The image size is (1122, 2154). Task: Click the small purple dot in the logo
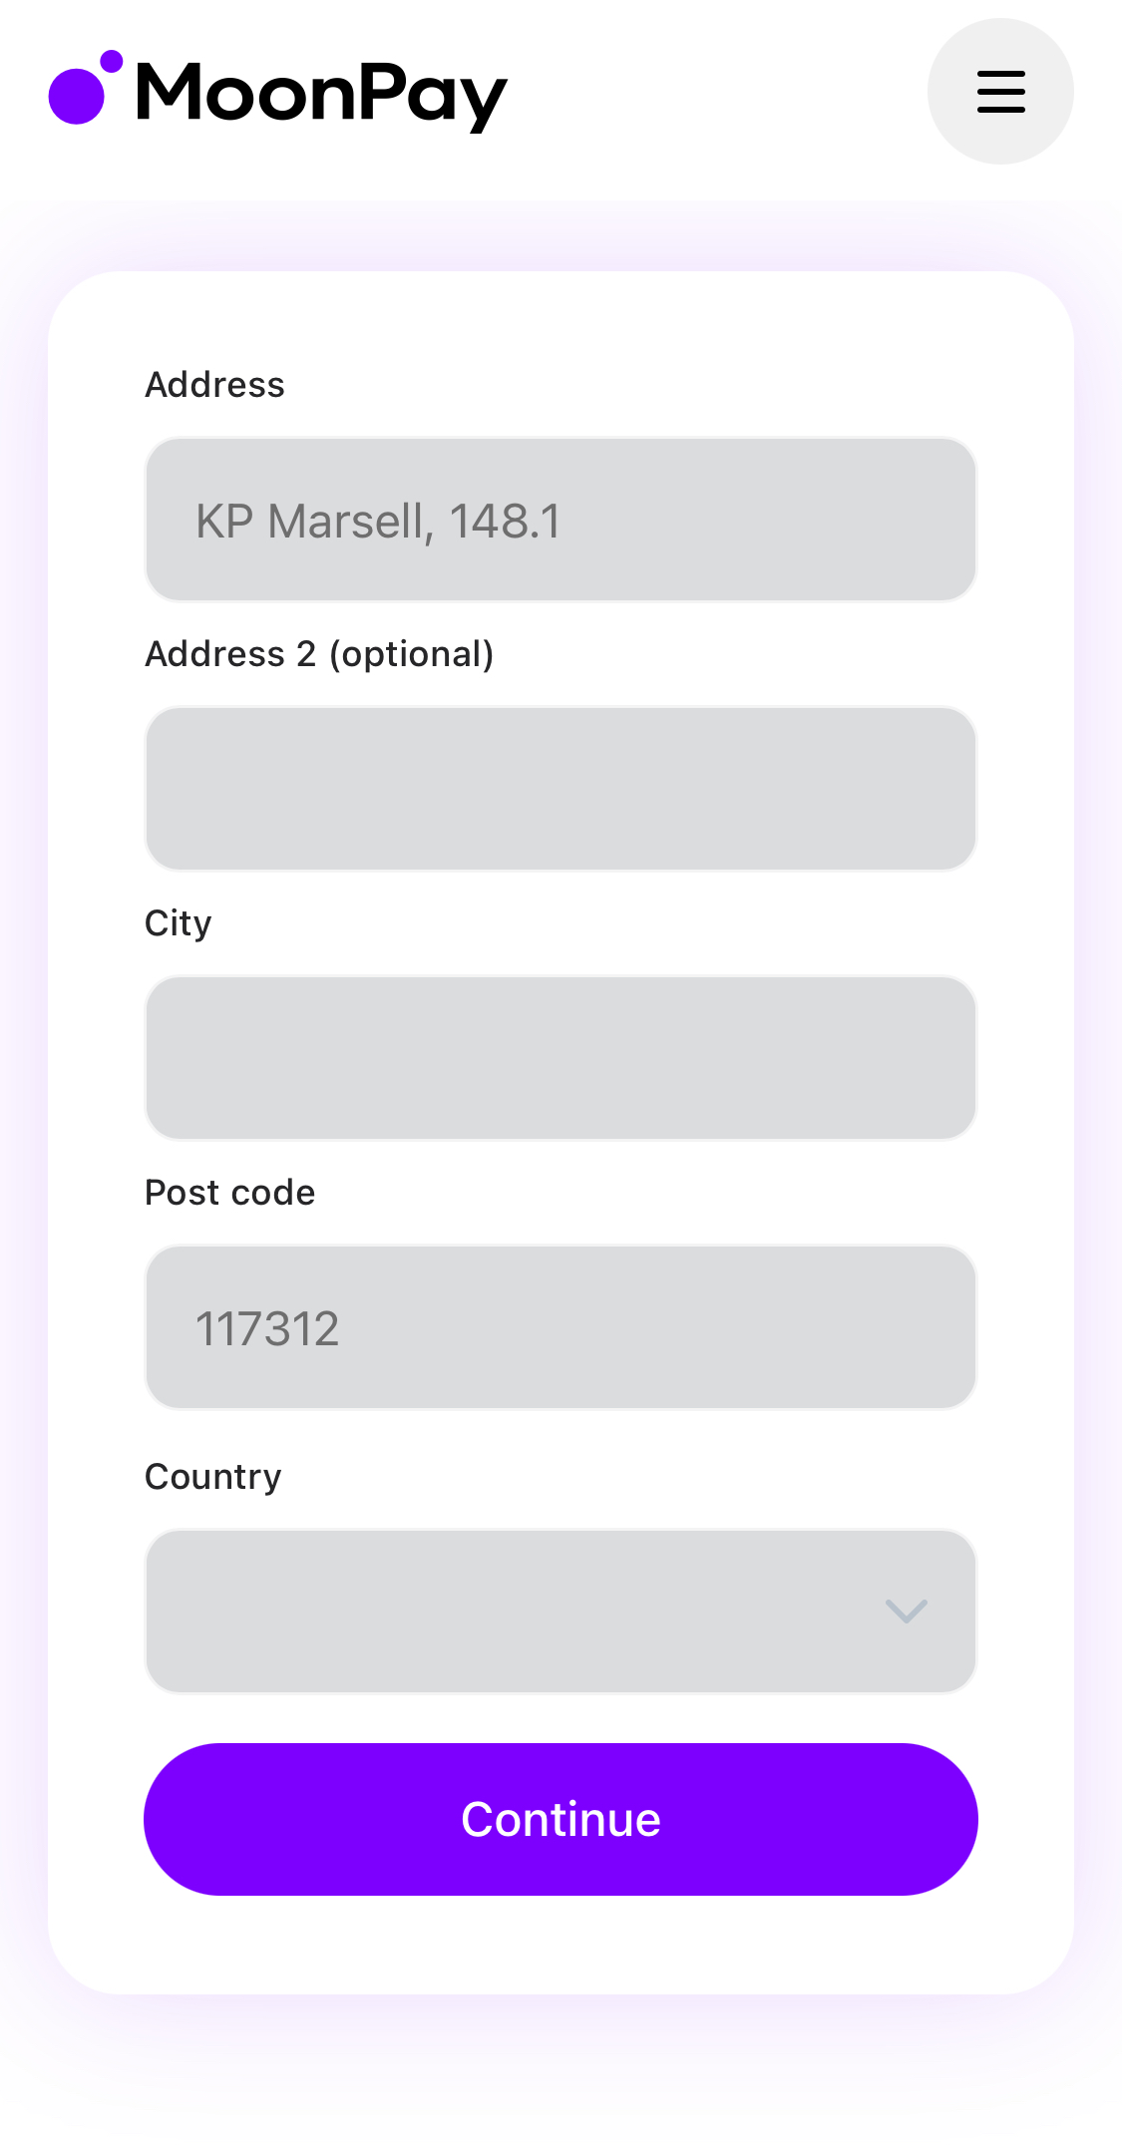click(112, 61)
